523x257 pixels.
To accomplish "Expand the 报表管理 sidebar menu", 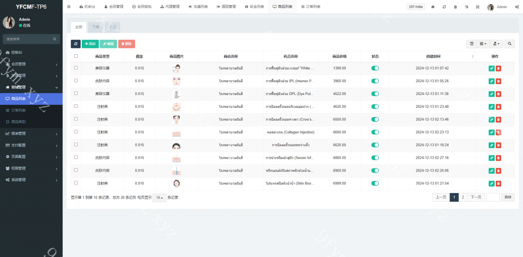I will pos(31,133).
